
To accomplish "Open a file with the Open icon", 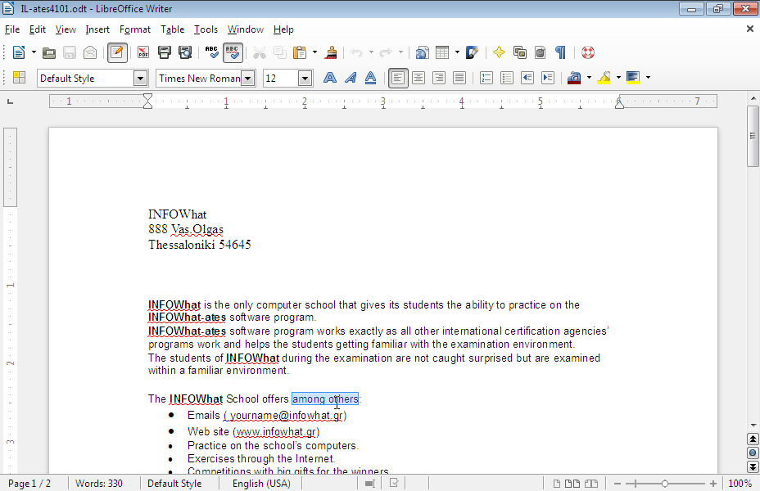I will [49, 52].
